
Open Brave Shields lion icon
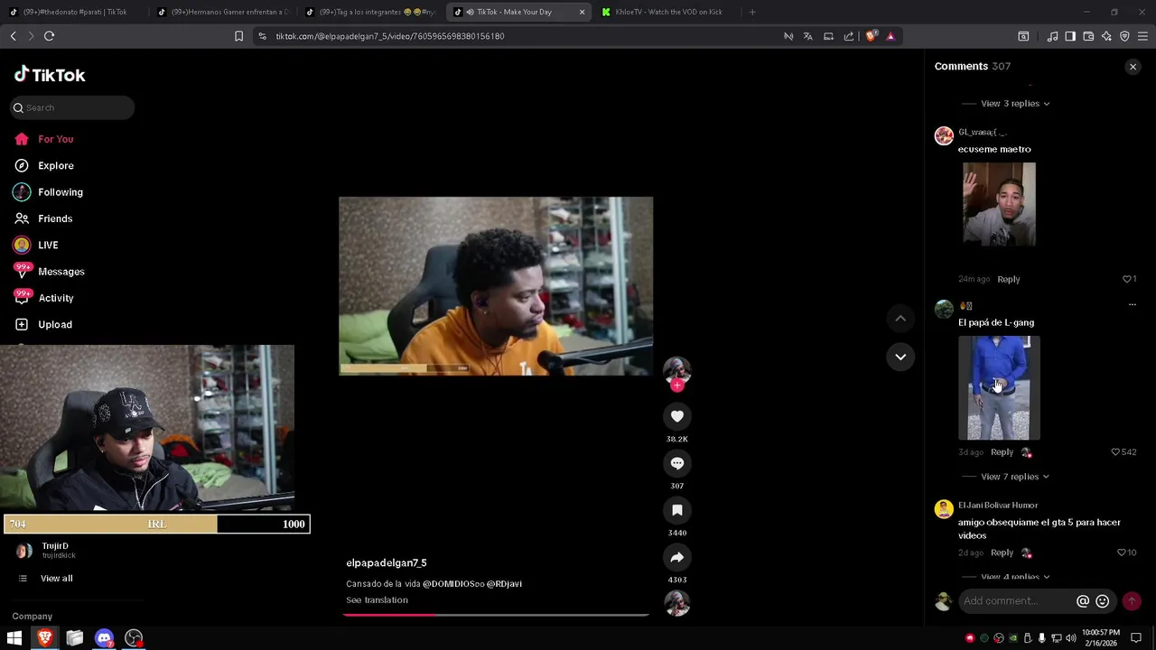(871, 36)
